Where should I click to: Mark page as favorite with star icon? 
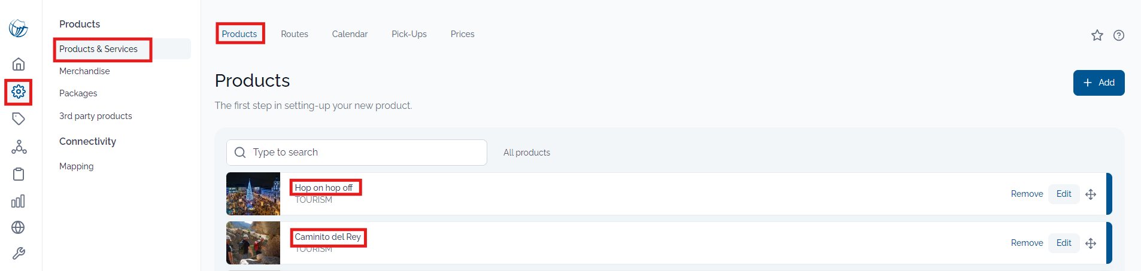(1097, 35)
